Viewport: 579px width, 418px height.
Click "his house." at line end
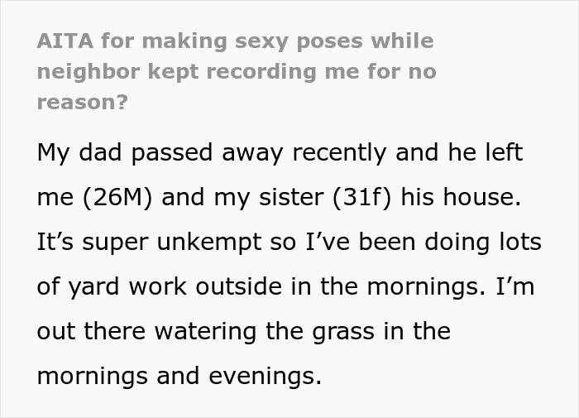pyautogui.click(x=461, y=197)
